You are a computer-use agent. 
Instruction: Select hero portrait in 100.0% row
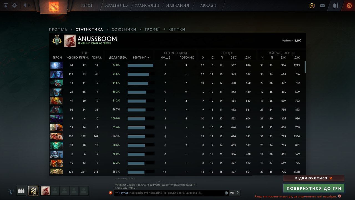56,119
